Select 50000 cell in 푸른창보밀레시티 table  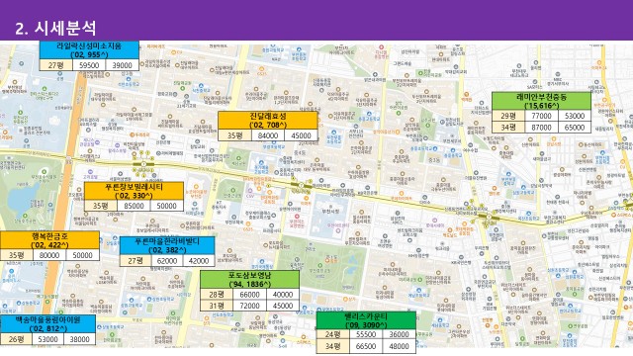click(x=167, y=206)
